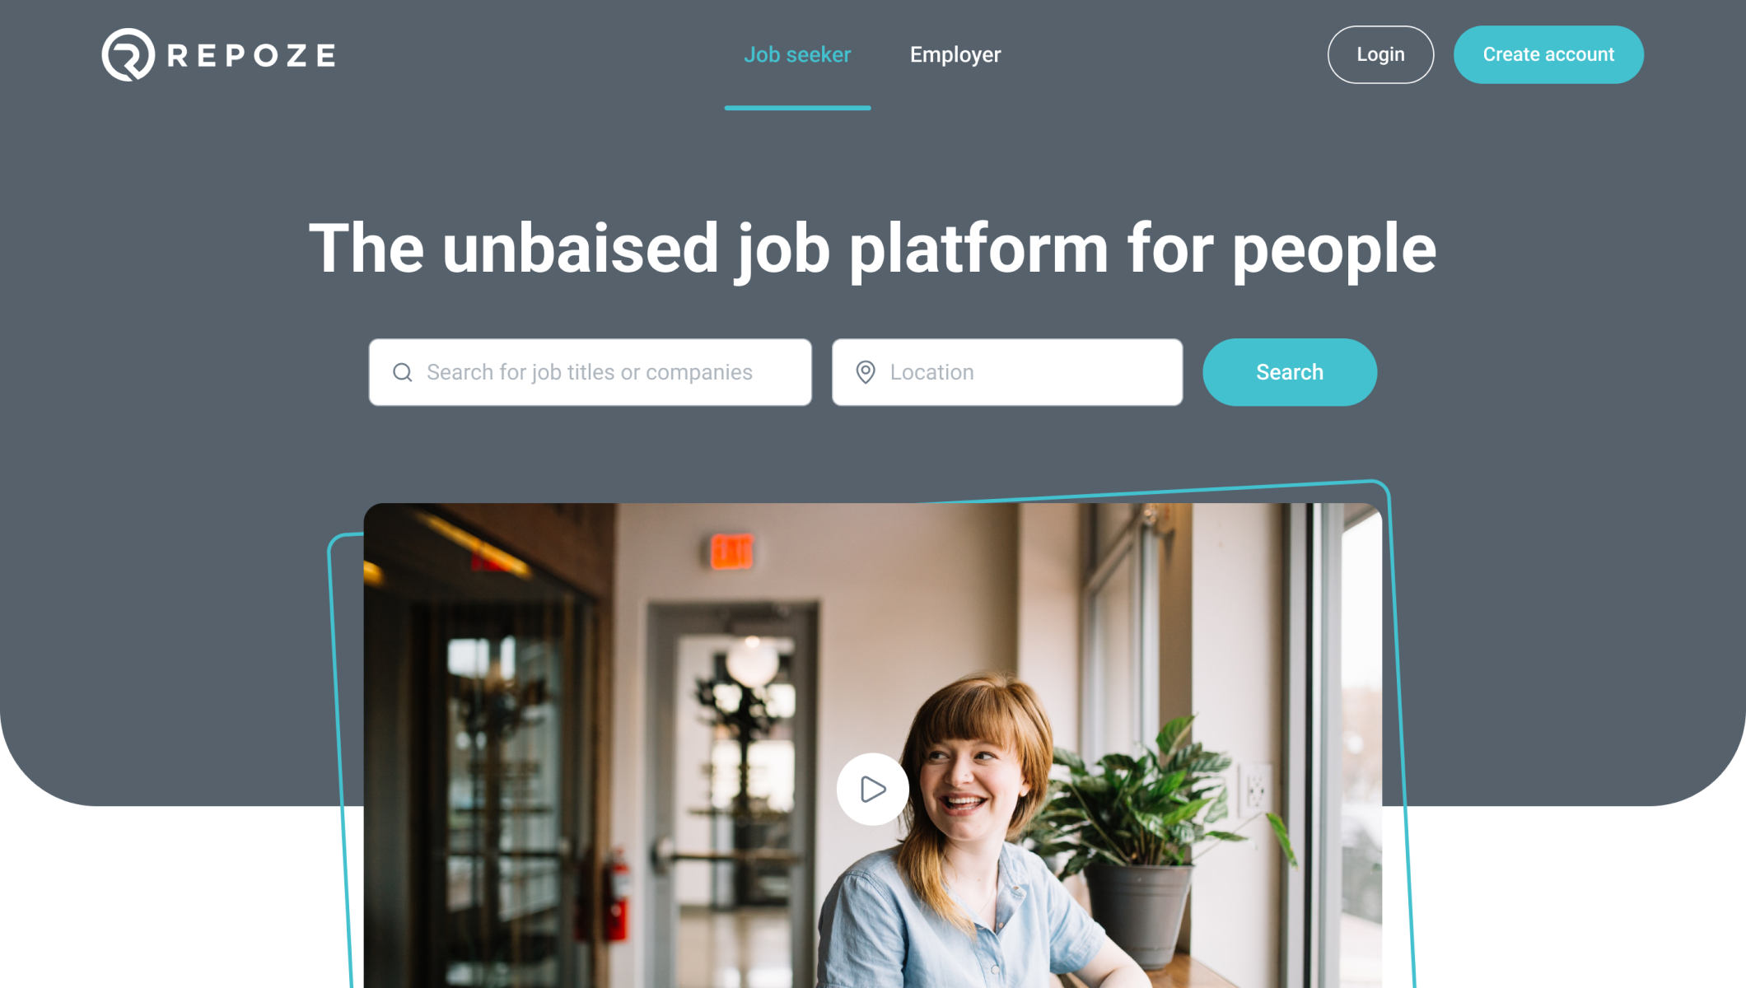Screen dimensions: 1746x988
Task: Open the Employer tab
Action: [955, 54]
